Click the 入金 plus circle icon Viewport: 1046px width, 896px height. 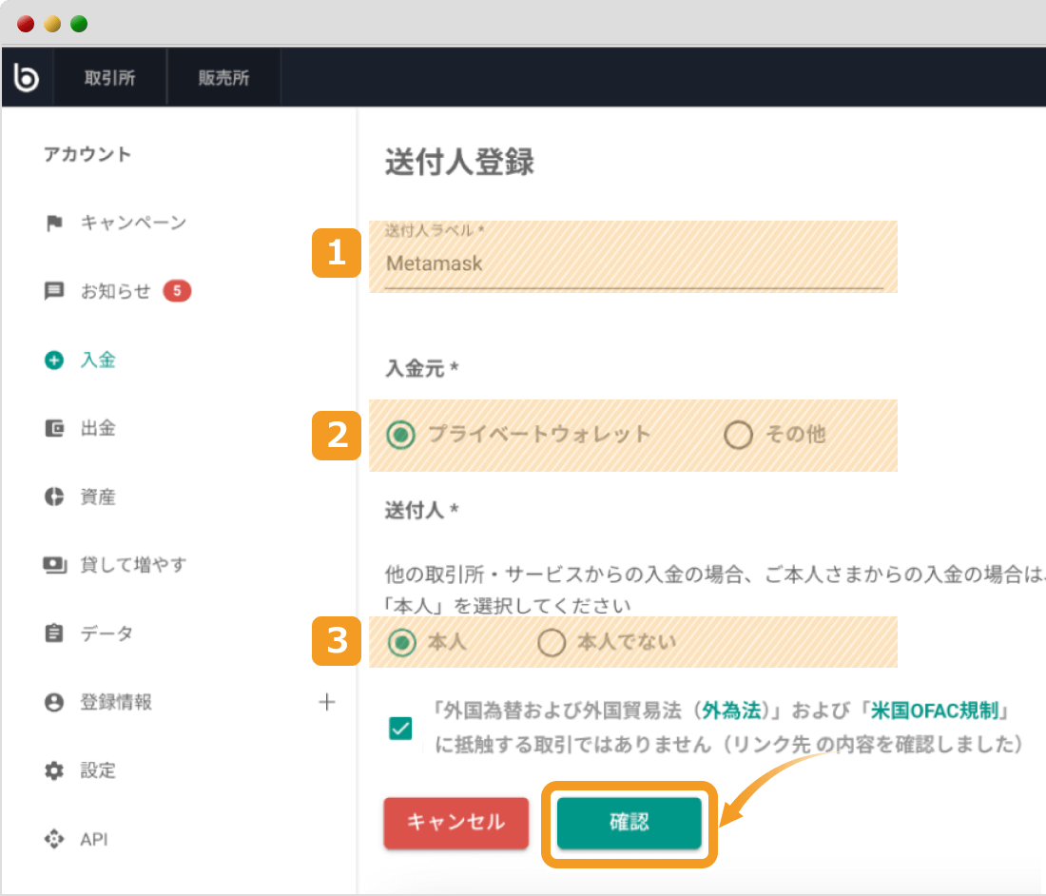coord(54,360)
